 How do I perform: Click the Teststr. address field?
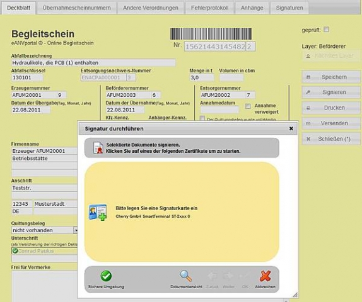44,188
